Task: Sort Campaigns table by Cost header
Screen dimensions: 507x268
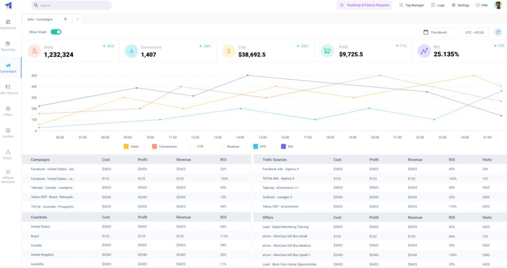Action: (x=106, y=160)
